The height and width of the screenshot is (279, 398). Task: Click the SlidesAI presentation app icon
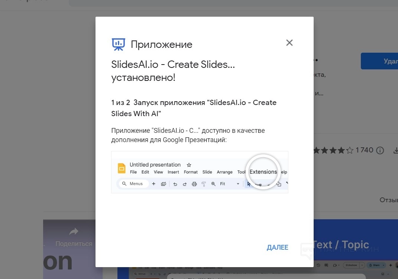118,45
